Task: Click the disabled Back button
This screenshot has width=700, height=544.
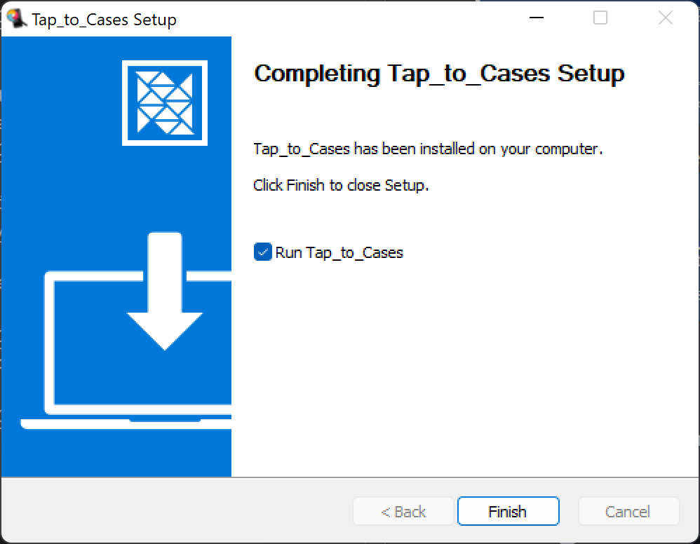Action: click(x=403, y=511)
